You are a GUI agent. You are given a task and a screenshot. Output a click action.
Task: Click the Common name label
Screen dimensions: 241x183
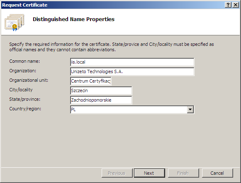pos(24,61)
